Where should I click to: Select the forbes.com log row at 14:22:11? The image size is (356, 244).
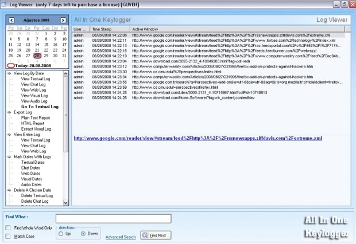coord(208,41)
